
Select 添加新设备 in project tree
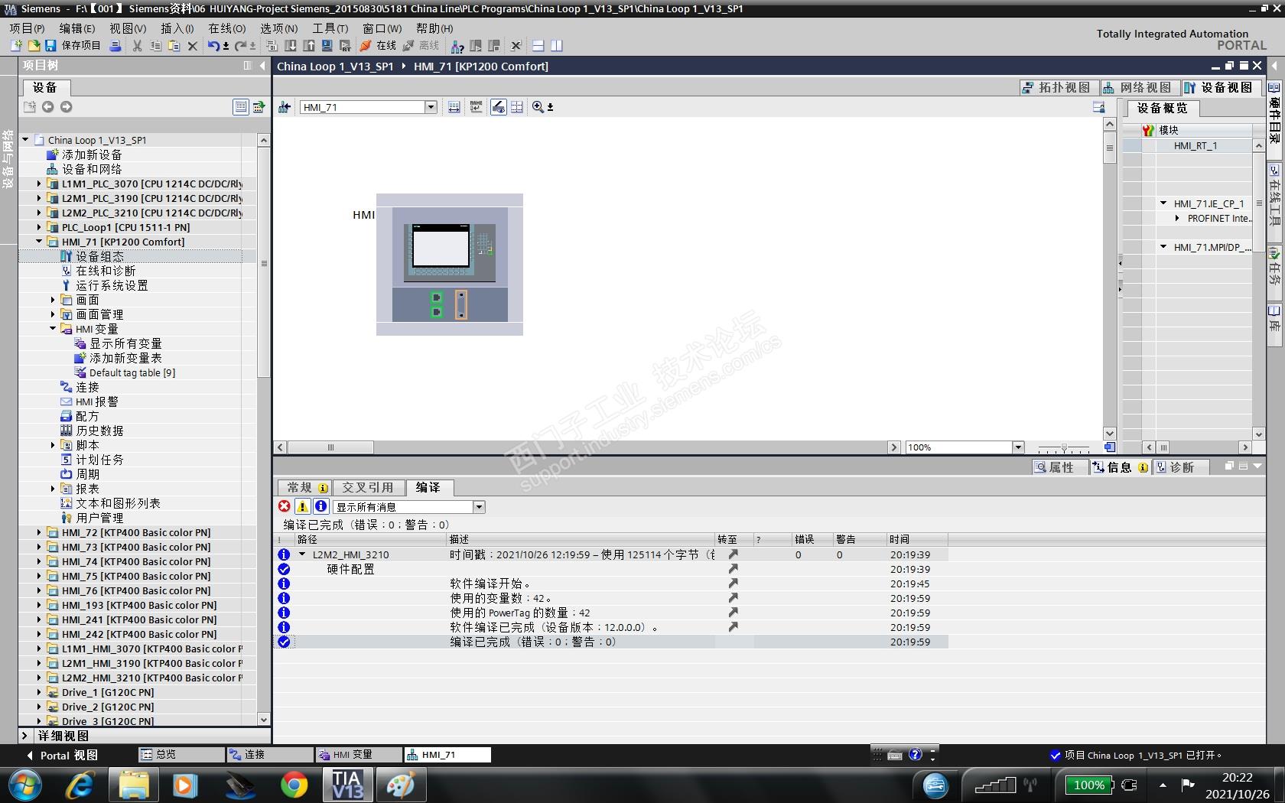[x=91, y=154]
